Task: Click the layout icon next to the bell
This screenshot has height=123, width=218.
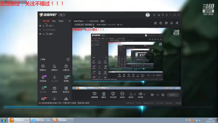Action: pyautogui.click(x=166, y=23)
